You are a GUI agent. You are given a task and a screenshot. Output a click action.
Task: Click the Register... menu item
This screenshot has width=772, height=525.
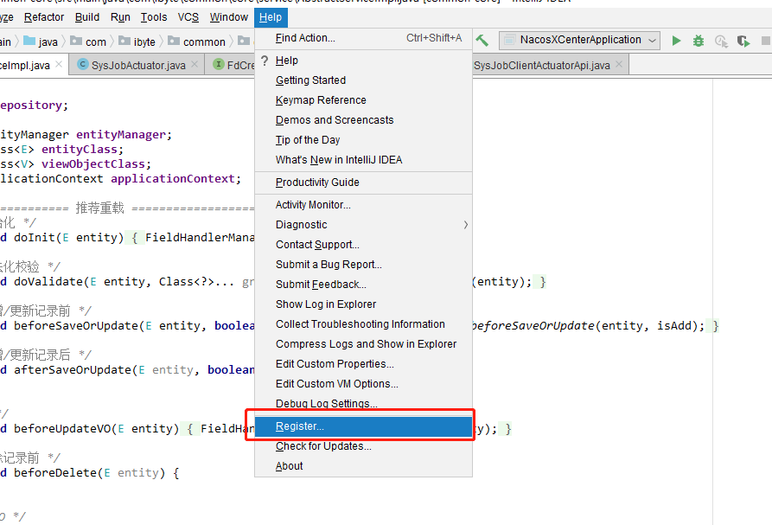363,426
